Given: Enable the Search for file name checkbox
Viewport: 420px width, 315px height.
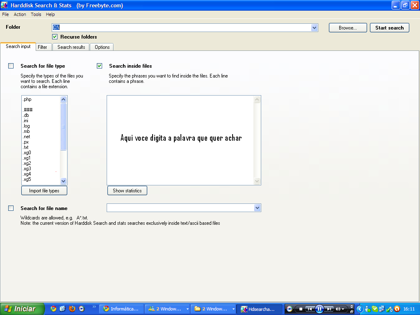Looking at the screenshot, I should pos(11,208).
